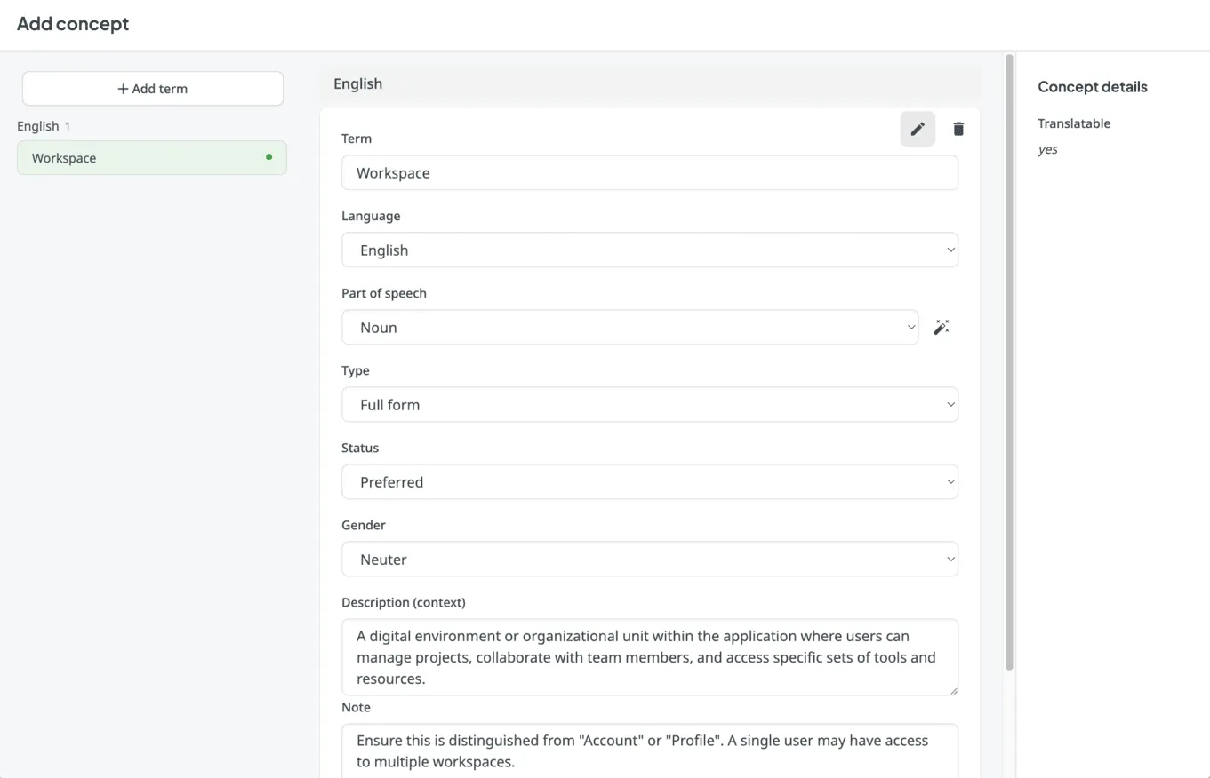Click the English section label in the sidebar

[x=39, y=125]
